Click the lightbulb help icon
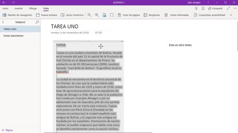The height and width of the screenshot is (133, 238). coord(196,8)
